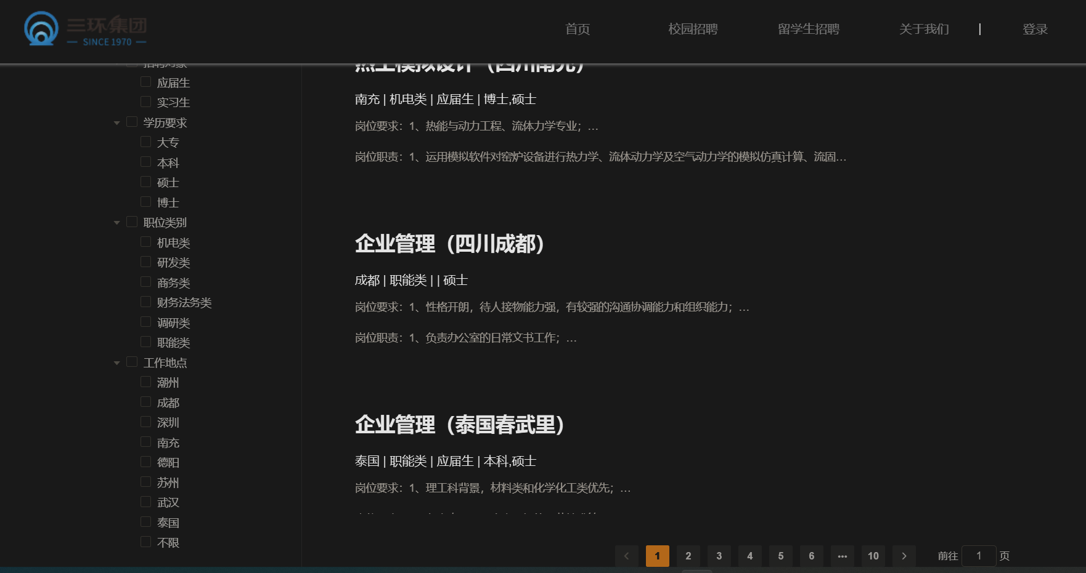This screenshot has width=1086, height=573.
Task: Collapse the 学历要求 filter tree
Action: click(x=116, y=122)
